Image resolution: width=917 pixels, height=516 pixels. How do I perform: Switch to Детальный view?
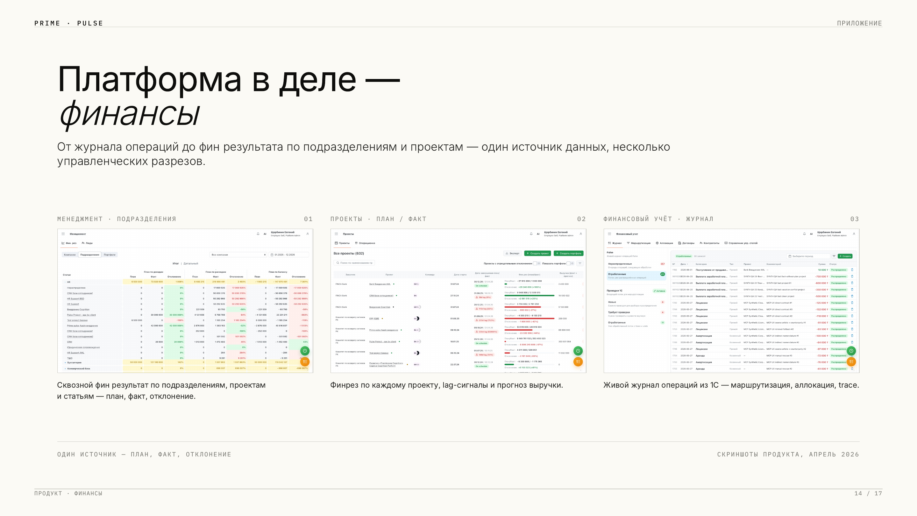pos(191,263)
